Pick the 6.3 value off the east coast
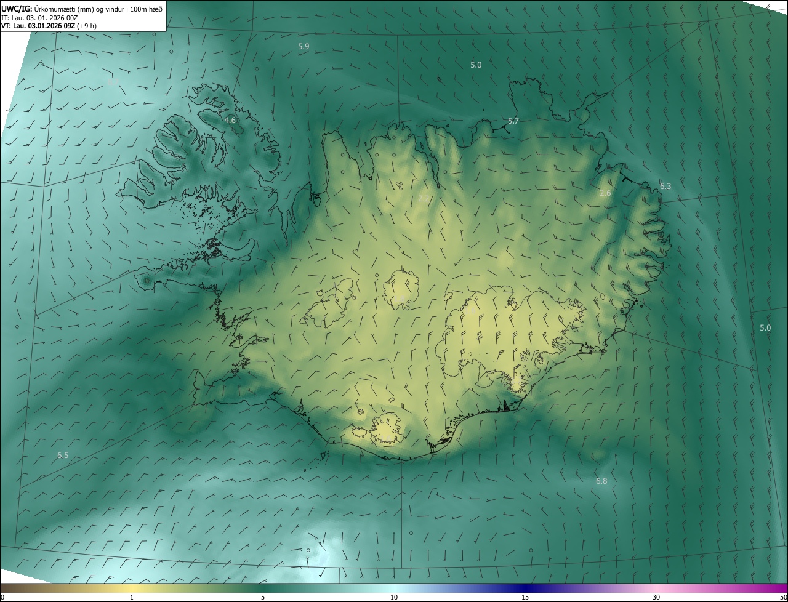Viewport: 788px width, 602px height. tap(665, 186)
